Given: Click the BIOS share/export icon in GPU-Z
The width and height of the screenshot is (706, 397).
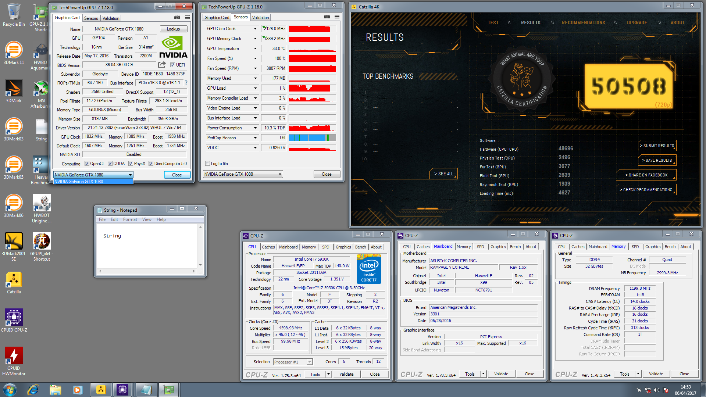Looking at the screenshot, I should pyautogui.click(x=162, y=65).
